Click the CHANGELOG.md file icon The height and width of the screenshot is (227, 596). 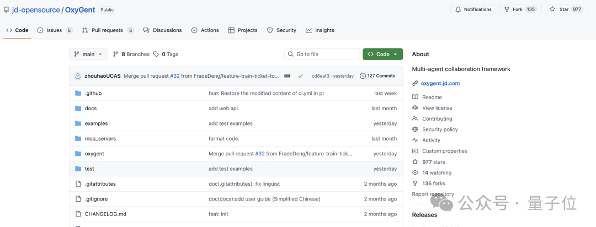(x=78, y=214)
